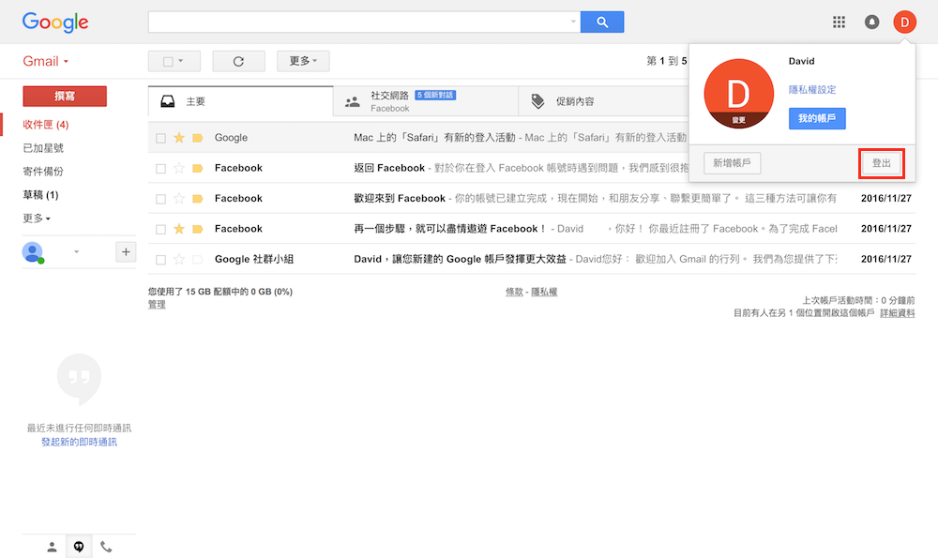Screen dimensions: 938x558
Task: Switch to the 促銷內容 tab
Action: tap(574, 101)
